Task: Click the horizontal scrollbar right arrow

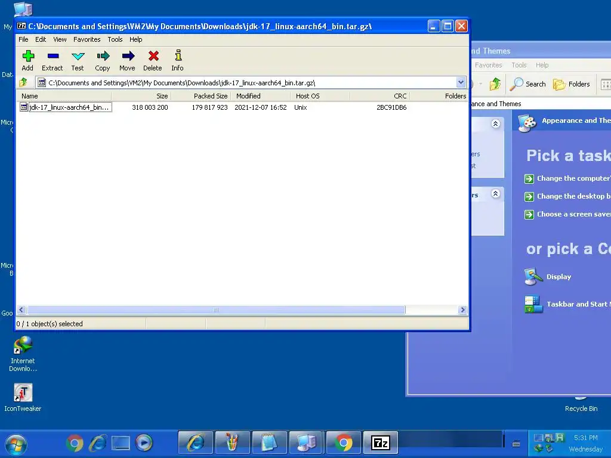Action: (462, 310)
